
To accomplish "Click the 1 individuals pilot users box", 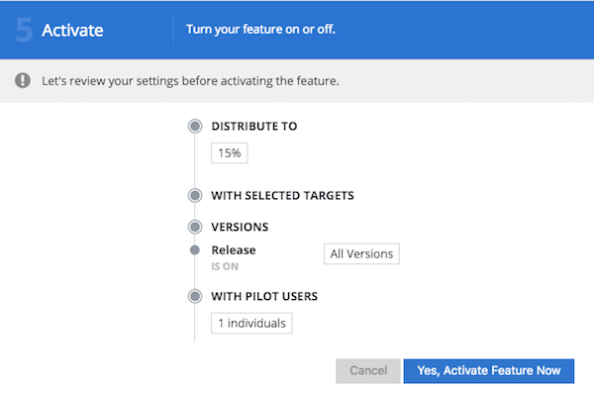I will [251, 323].
